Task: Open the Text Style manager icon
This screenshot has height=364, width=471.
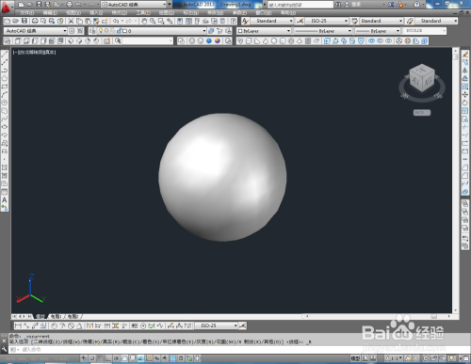Action: [246, 21]
